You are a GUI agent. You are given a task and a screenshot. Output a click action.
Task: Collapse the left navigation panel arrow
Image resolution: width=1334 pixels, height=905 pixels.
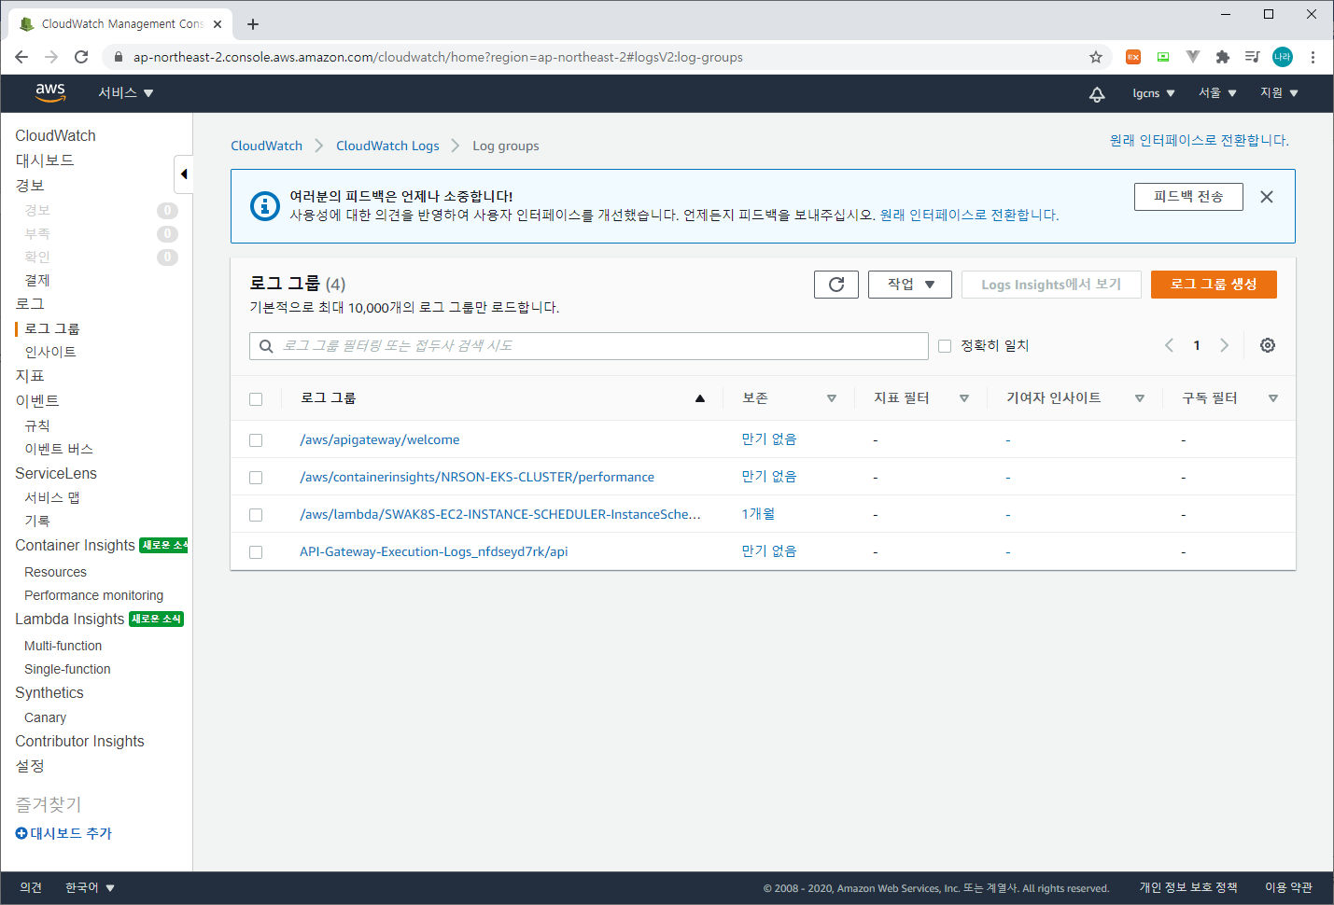(x=184, y=174)
